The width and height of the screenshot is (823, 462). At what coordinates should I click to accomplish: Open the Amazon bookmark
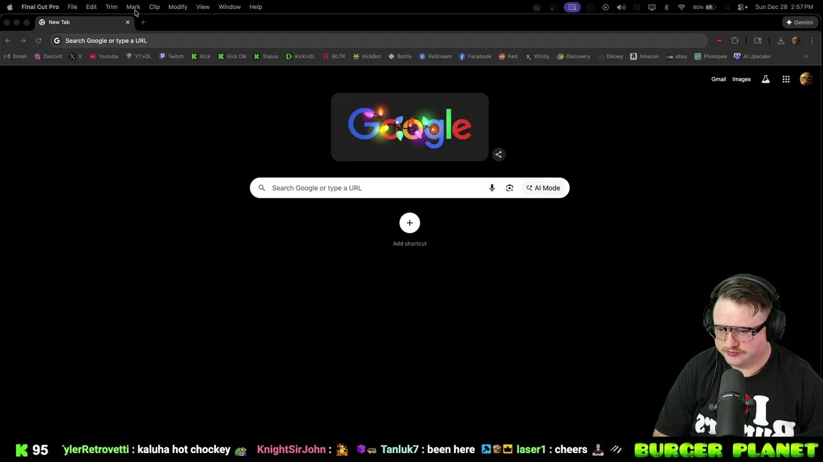pyautogui.click(x=644, y=56)
